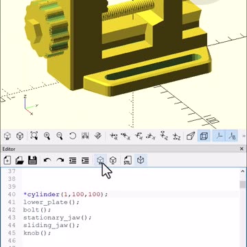
Task: Click line number 46 in the gutter
Action: pos(12,241)
